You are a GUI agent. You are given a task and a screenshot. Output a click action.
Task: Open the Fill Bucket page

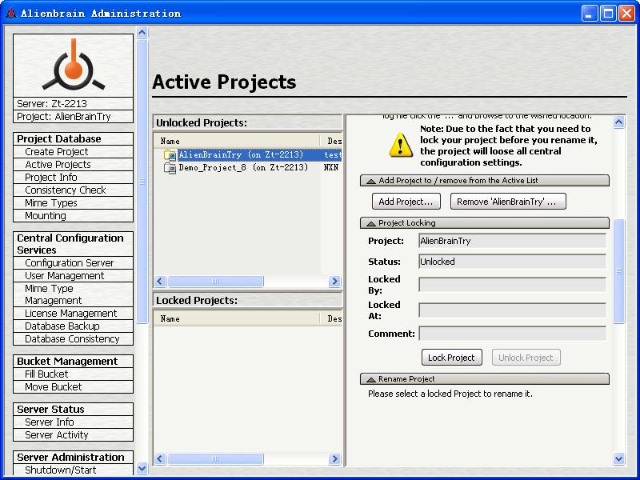[74, 374]
